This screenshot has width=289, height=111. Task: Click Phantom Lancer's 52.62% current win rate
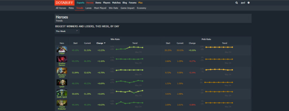[x=87, y=73]
